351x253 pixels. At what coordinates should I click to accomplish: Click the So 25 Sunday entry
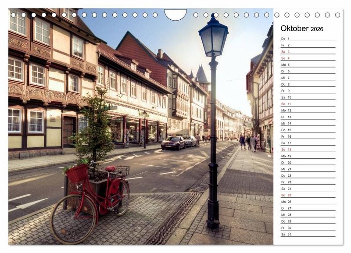tap(308, 195)
